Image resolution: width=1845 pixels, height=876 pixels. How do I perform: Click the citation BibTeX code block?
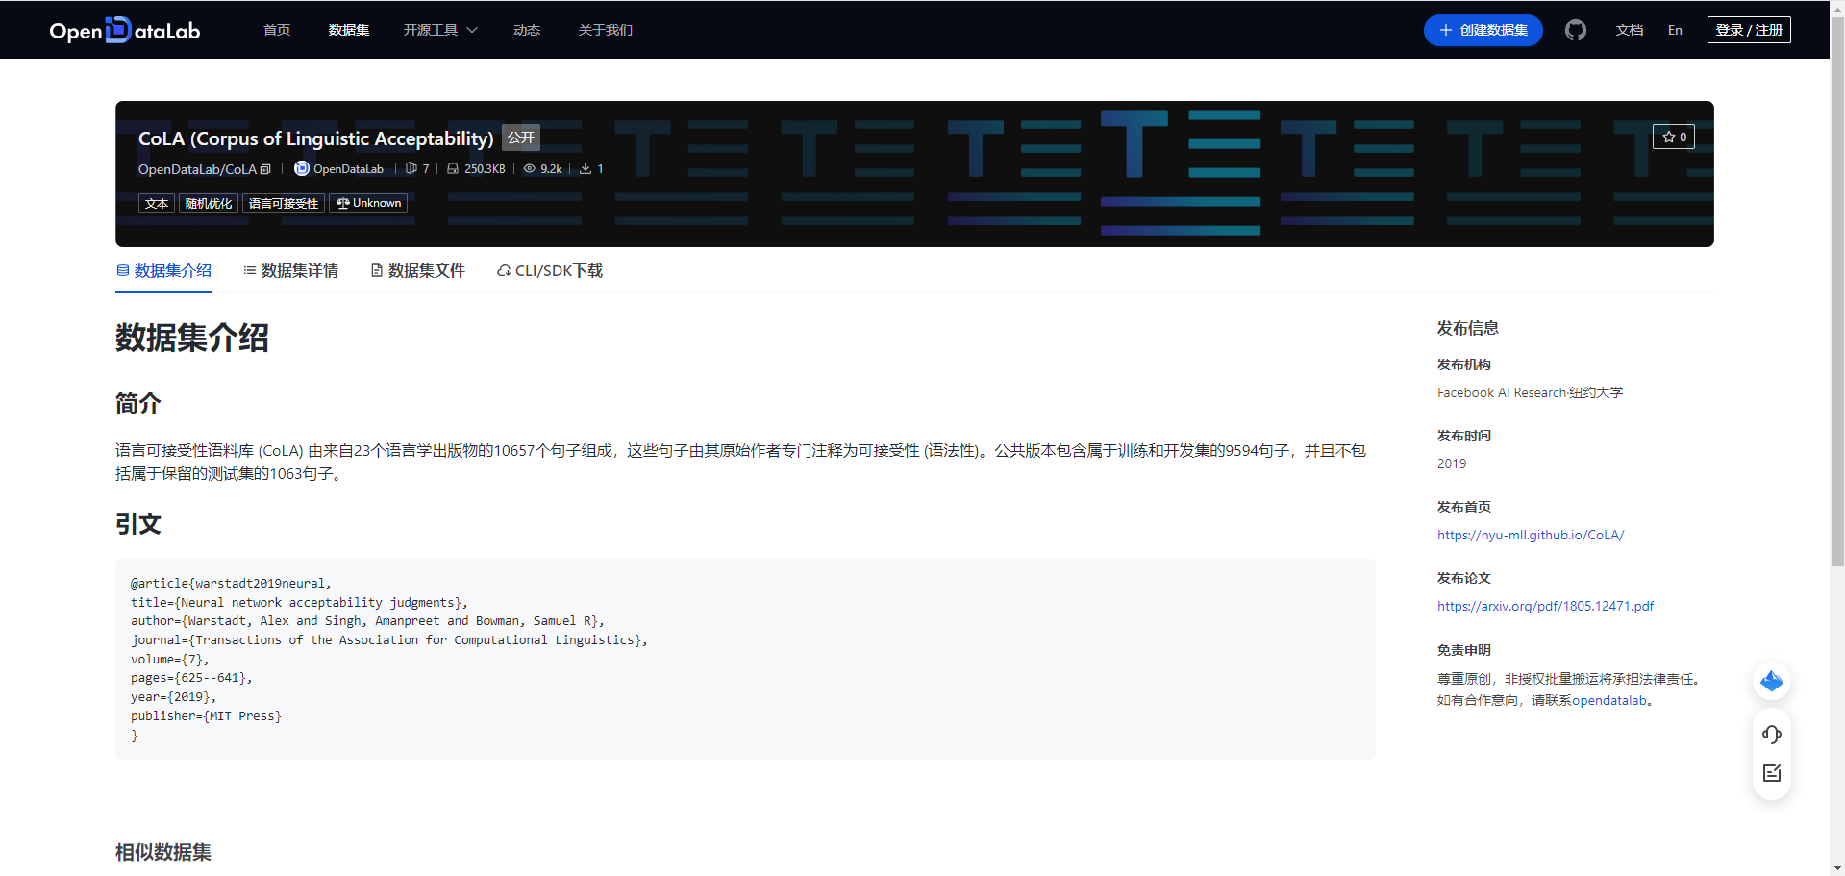745,659
